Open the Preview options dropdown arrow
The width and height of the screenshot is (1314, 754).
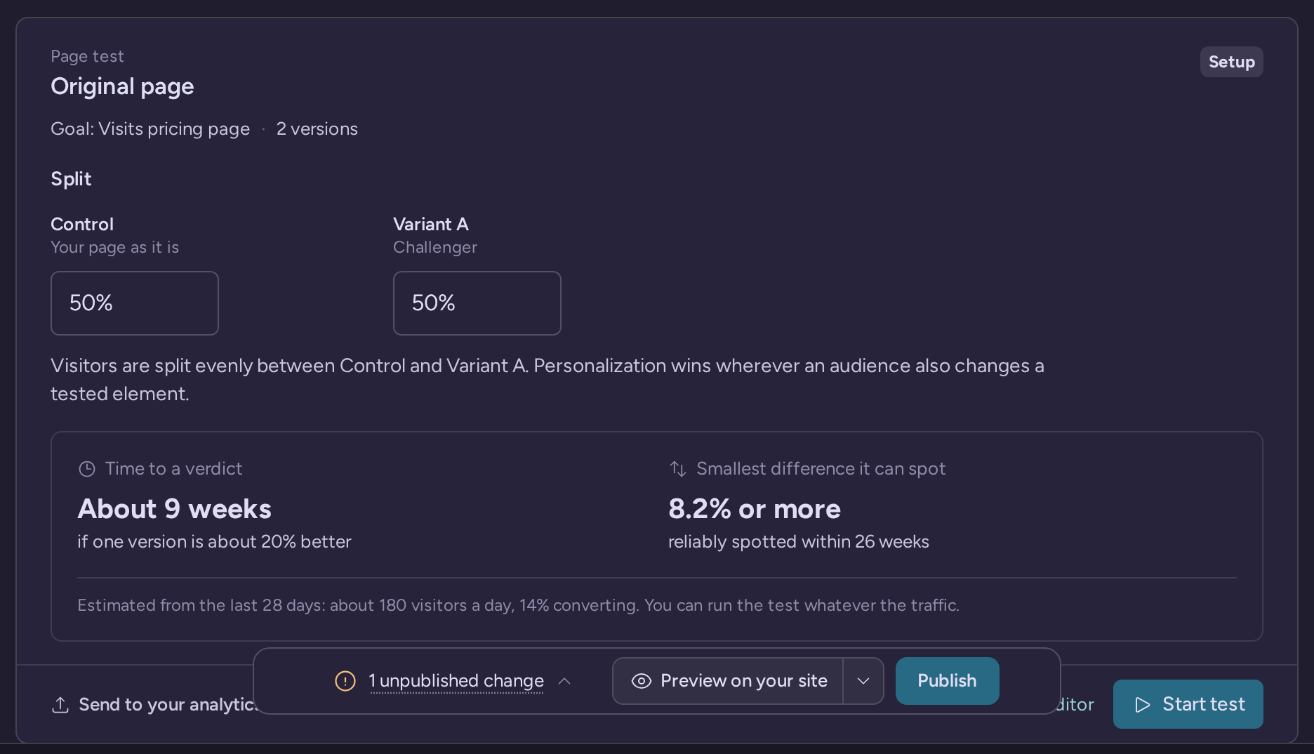pos(863,681)
